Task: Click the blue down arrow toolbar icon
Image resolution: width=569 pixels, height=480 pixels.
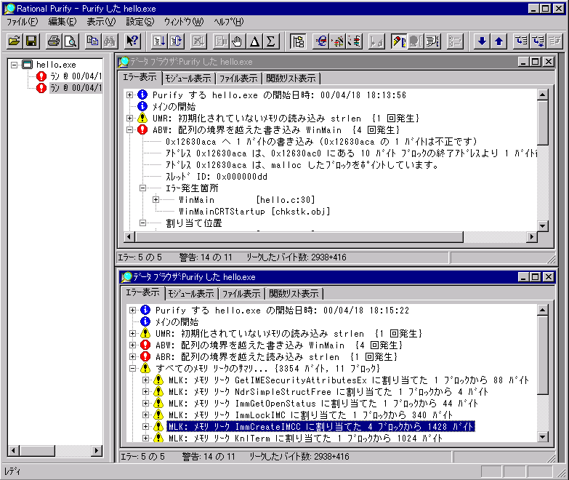Action: 482,41
